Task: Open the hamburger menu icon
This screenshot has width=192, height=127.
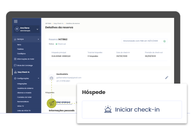Action: [16, 21]
